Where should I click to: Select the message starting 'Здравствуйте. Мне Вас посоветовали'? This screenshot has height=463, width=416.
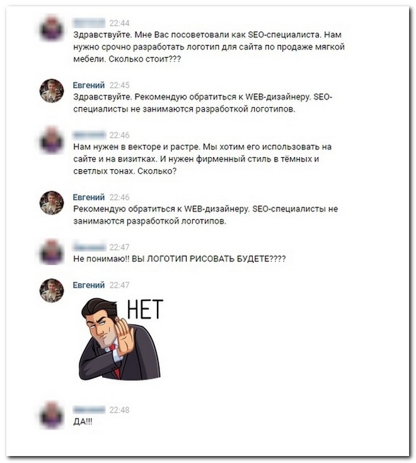[x=209, y=47]
